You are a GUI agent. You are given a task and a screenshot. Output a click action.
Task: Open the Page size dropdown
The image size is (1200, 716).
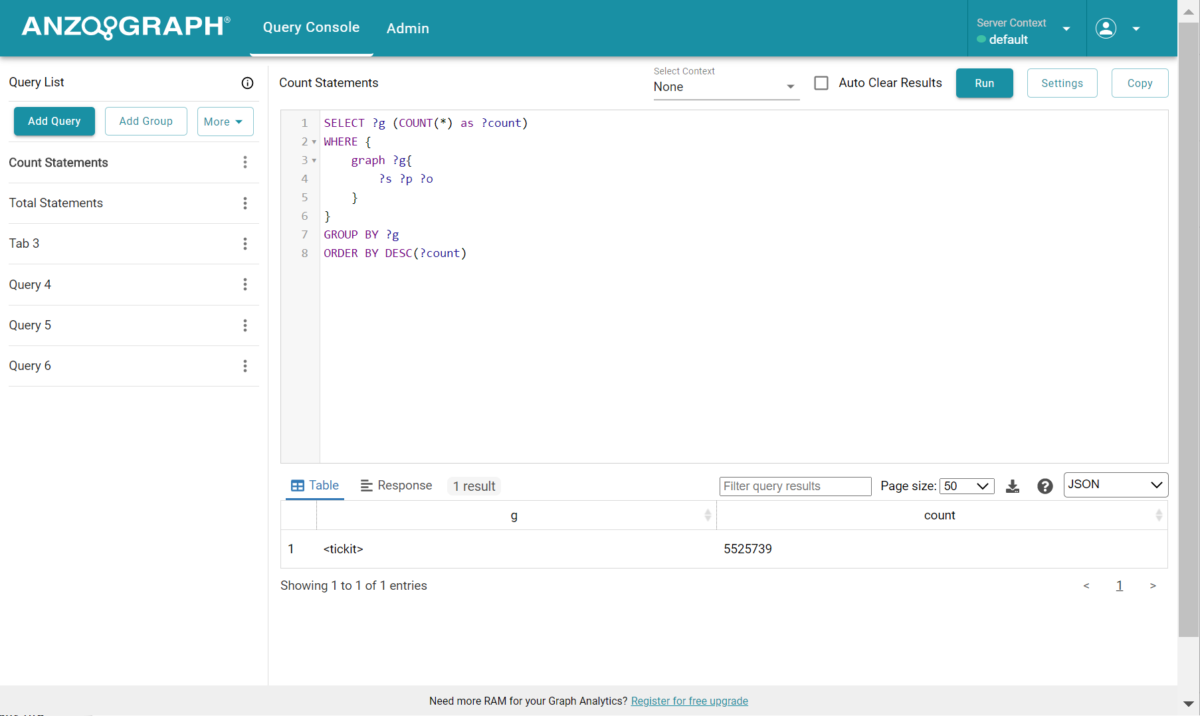coord(966,486)
